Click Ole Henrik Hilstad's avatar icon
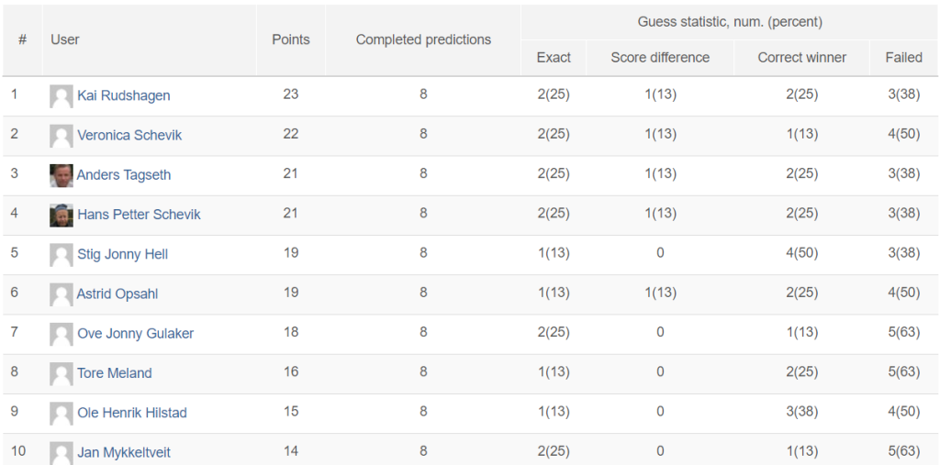The height and width of the screenshot is (465, 940). coord(62,413)
